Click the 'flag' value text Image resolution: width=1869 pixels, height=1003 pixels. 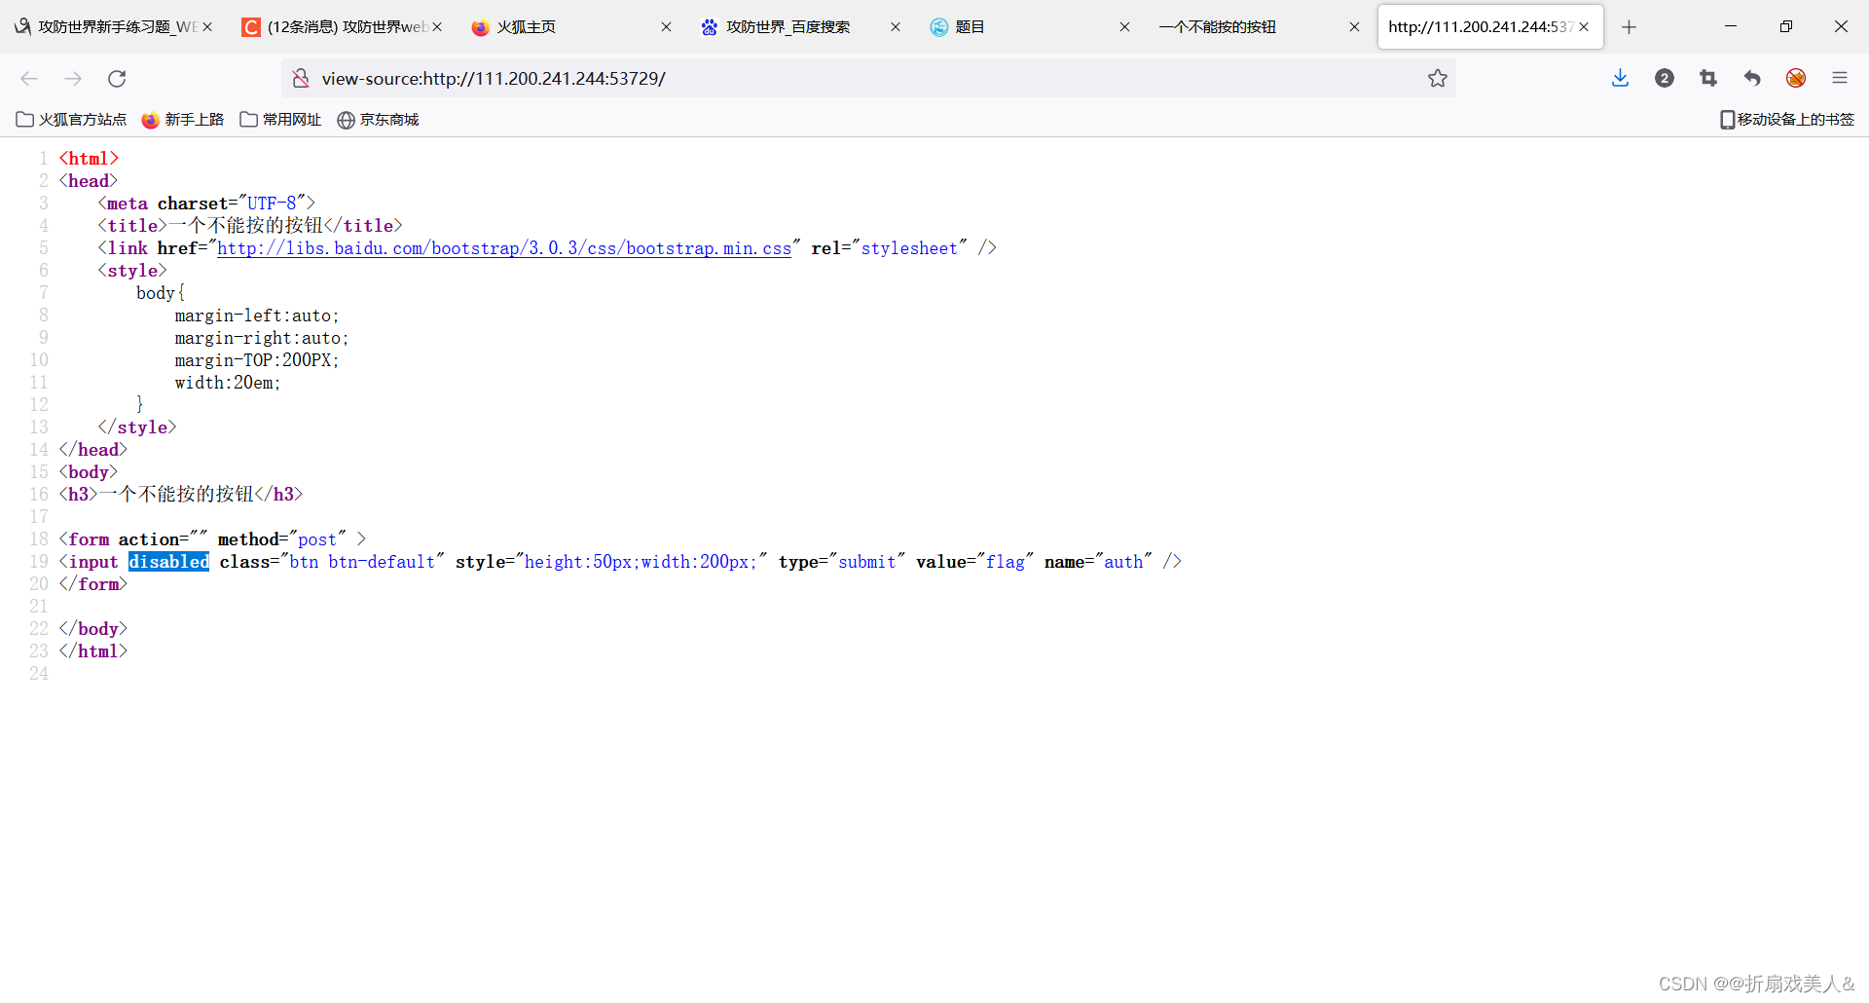(1006, 562)
